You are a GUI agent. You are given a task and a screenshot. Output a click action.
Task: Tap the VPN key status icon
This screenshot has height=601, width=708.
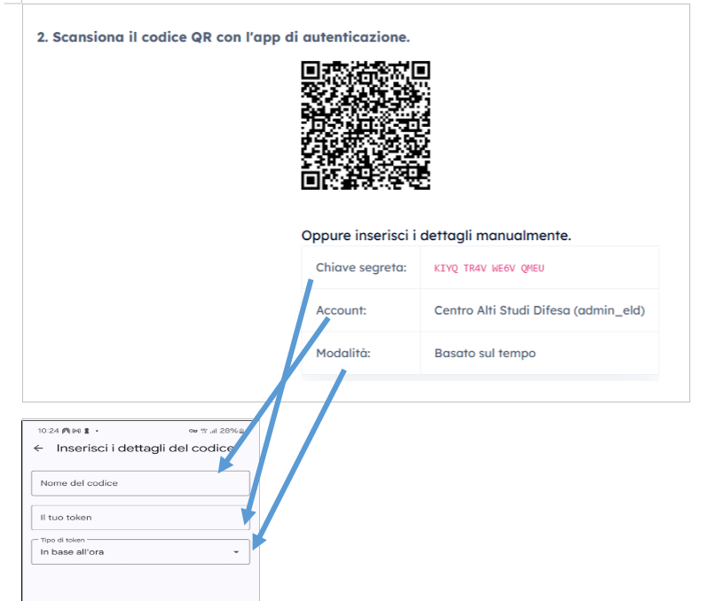(x=193, y=431)
